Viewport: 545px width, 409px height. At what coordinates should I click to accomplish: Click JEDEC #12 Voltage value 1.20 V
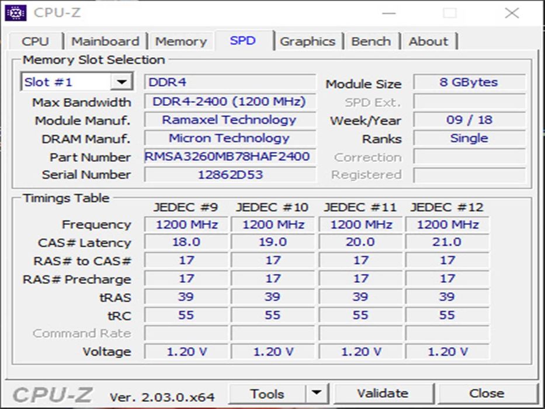click(x=447, y=352)
